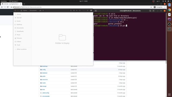
Task: Select Pictures in Files sidebar
Action: point(22,38)
